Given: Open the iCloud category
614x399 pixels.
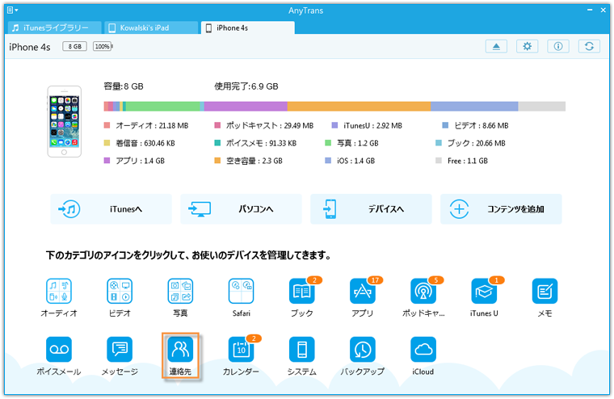Looking at the screenshot, I should point(423,349).
